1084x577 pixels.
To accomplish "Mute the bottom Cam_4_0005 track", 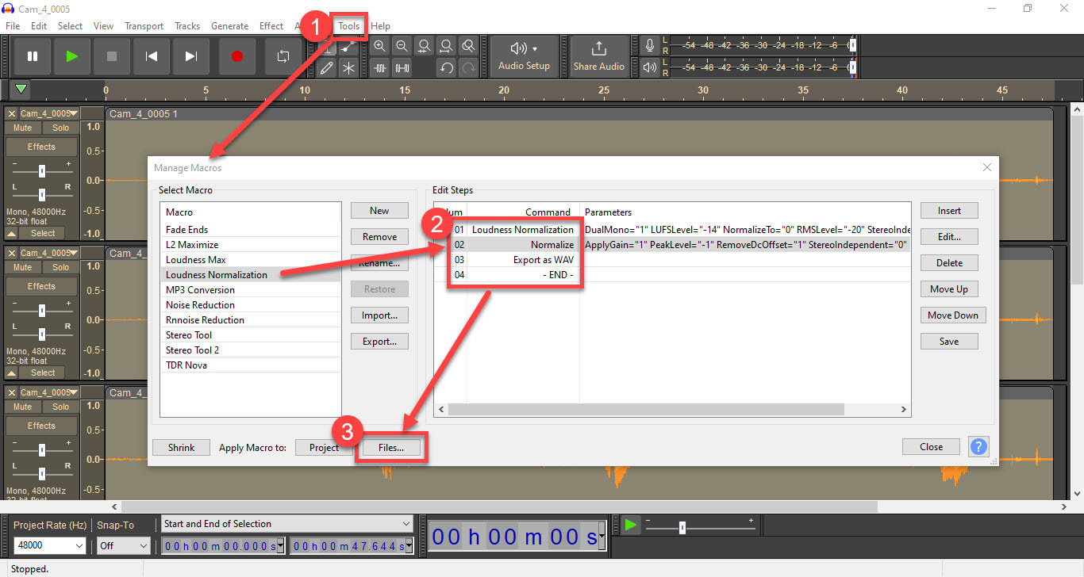I will click(23, 407).
